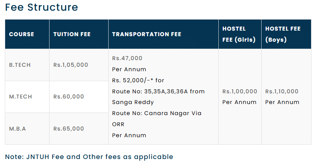
Task: Click the Rs.47,000 transportation fee amount
Action: [x=127, y=58]
